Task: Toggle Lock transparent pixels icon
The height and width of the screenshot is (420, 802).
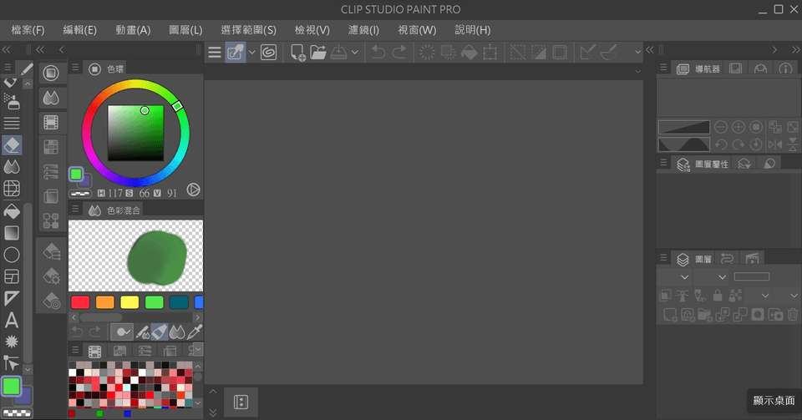Action: coord(735,296)
